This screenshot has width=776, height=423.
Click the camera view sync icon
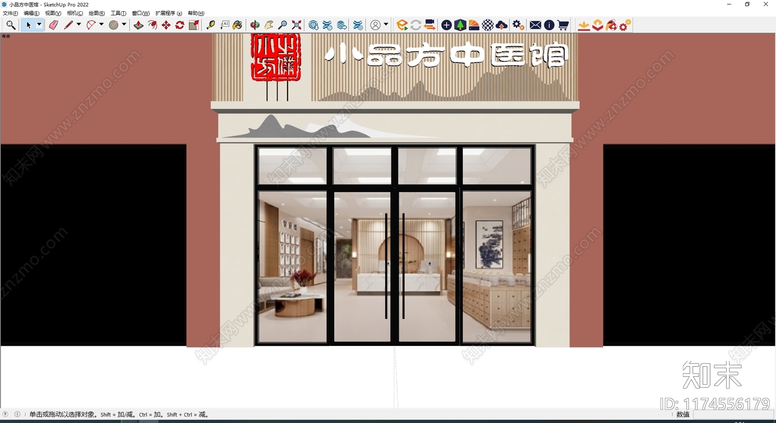click(x=430, y=25)
